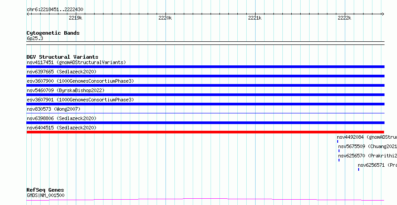
Task: Click the magenta GMDS gene line
Action: [x=205, y=200]
